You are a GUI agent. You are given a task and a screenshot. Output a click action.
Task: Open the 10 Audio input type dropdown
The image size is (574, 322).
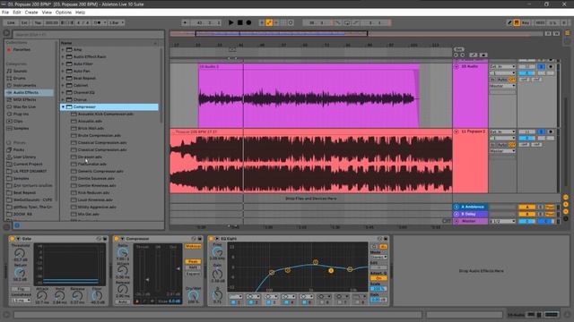tap(502, 67)
